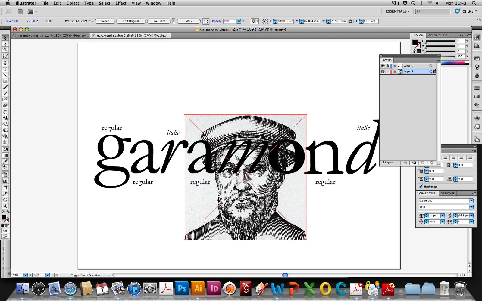482x301 pixels.
Task: Open the Garamond font family dropdown
Action: coord(471,201)
